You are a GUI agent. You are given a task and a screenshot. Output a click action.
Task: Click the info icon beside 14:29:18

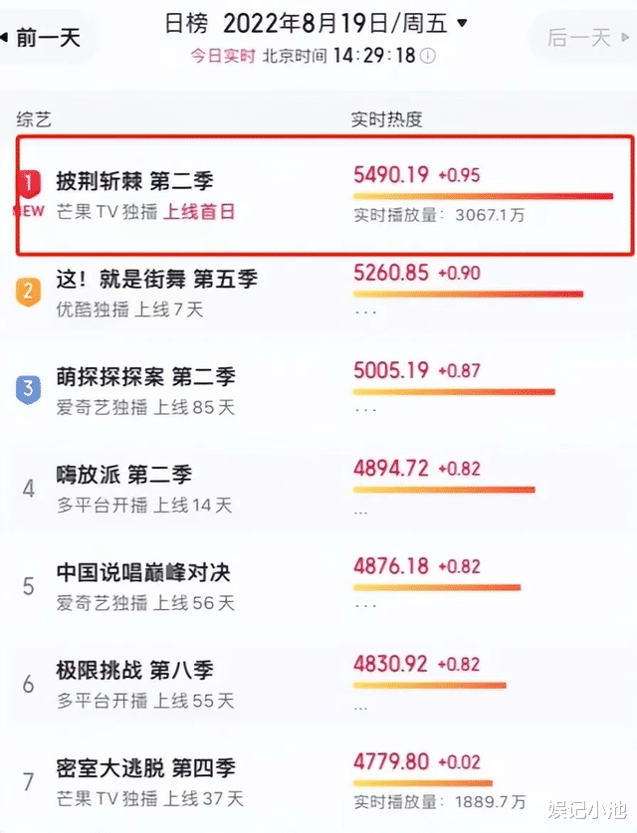[x=428, y=56]
